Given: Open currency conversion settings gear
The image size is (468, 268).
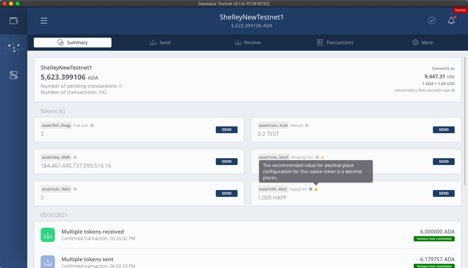Looking at the screenshot, I should [x=453, y=90].
